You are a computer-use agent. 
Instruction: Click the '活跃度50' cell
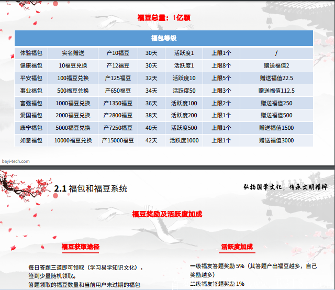pos(184,91)
